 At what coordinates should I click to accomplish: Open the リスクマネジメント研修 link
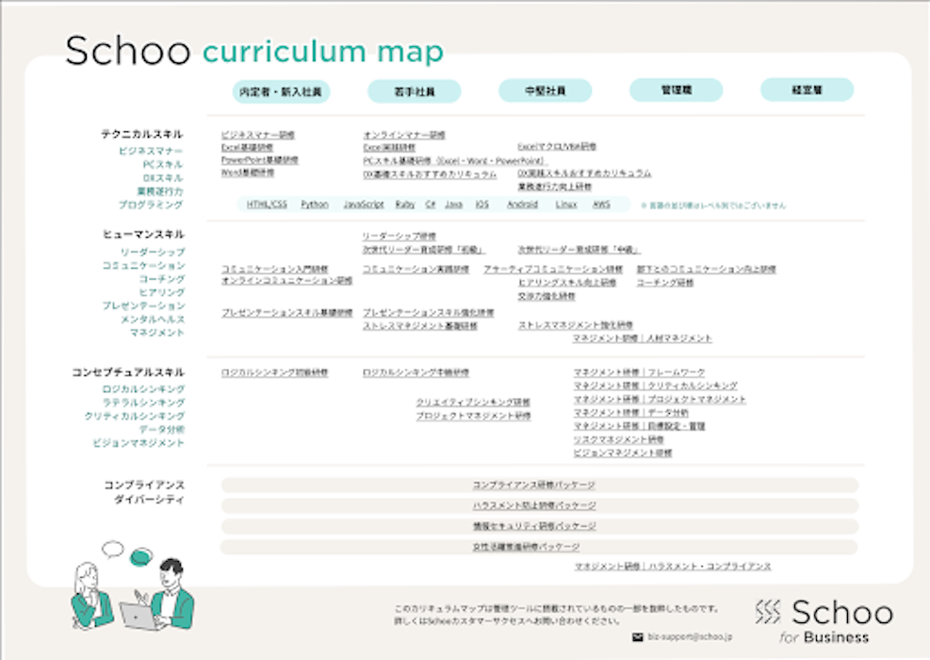pos(618,439)
